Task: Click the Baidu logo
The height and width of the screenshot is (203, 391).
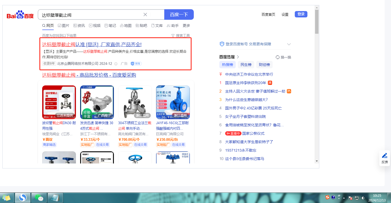Action: coord(20,15)
